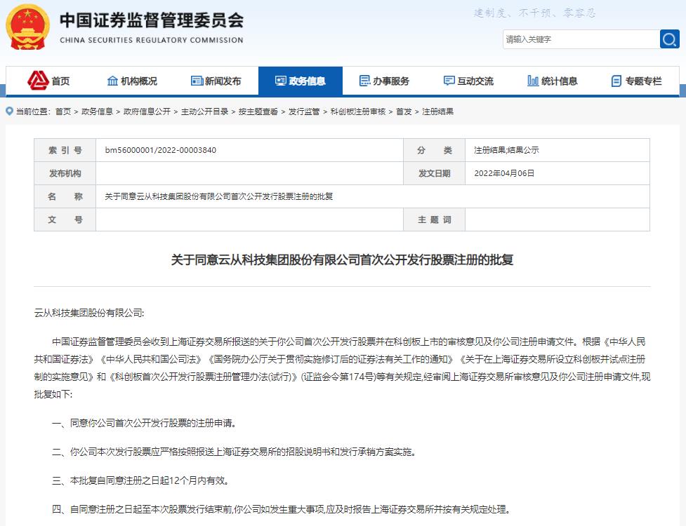Click the name cell text in info table
The height and width of the screenshot is (526, 686).
[x=219, y=196]
